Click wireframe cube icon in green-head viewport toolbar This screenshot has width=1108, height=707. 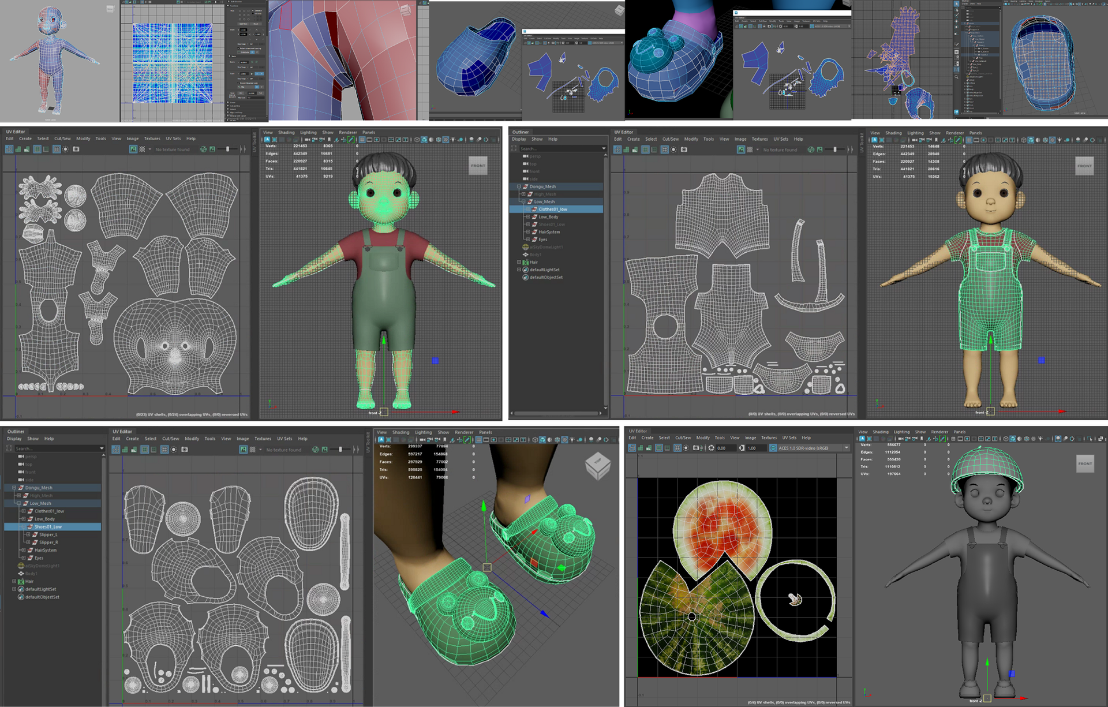pos(417,140)
